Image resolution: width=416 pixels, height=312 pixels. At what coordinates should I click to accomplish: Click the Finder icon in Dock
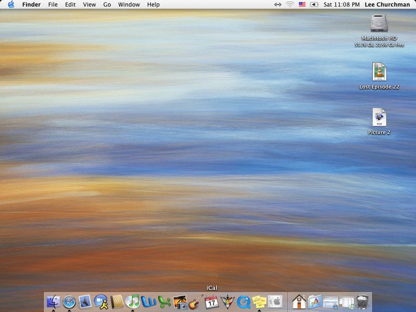(53, 302)
